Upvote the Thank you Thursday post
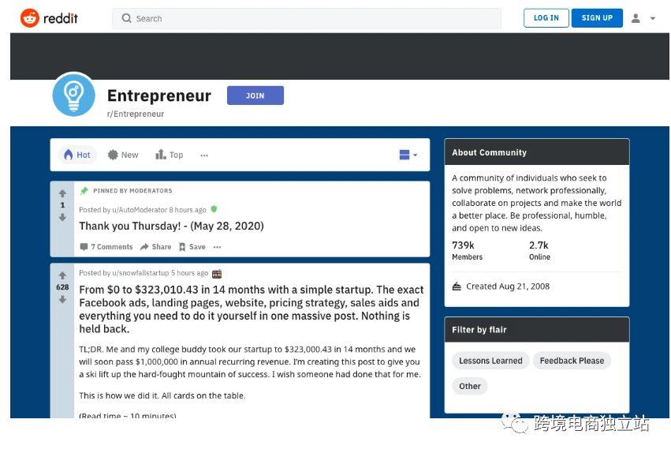Image resolution: width=671 pixels, height=453 pixels. click(62, 193)
